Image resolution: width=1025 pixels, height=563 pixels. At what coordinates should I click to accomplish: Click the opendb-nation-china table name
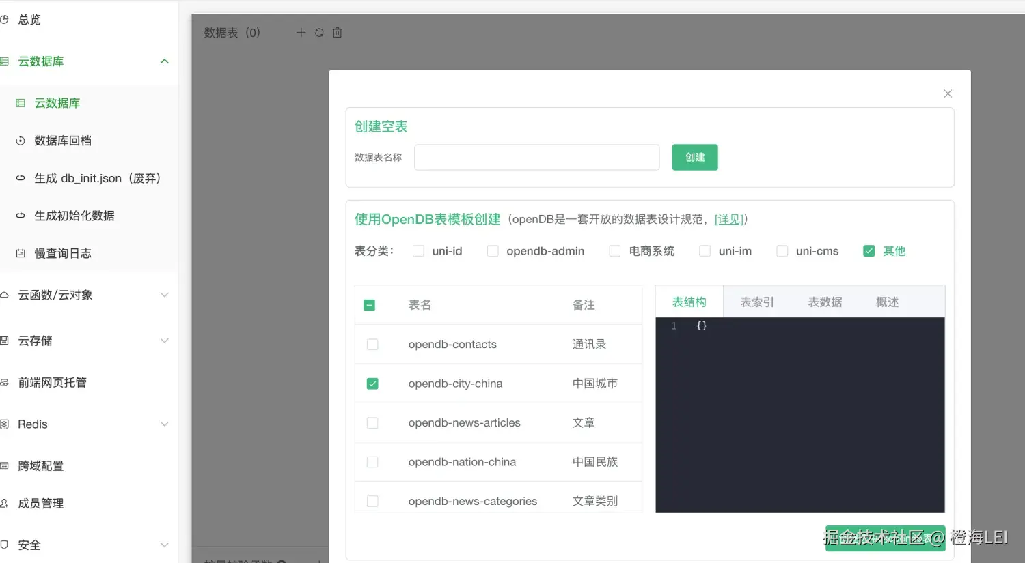click(462, 462)
